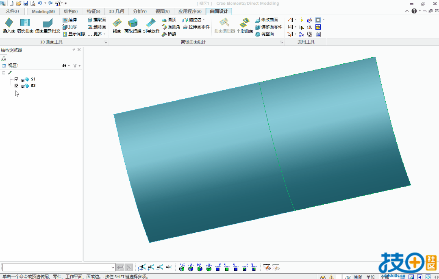Open the Help question mark icon
The width and height of the screenshot is (439, 279).
click(414, 11)
